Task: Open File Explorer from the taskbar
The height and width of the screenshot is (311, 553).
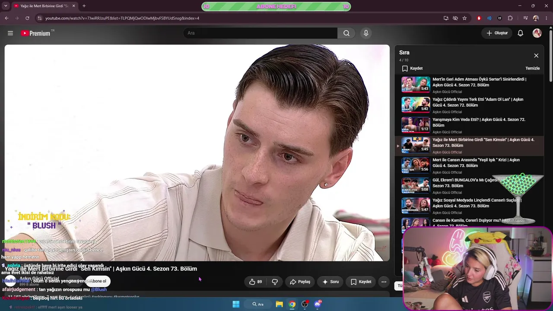Action: coord(279,304)
